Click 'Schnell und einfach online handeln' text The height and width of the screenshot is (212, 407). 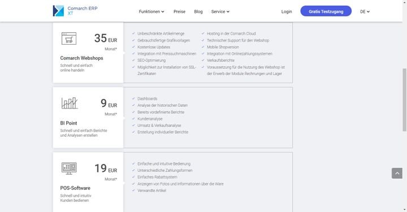click(x=76, y=68)
